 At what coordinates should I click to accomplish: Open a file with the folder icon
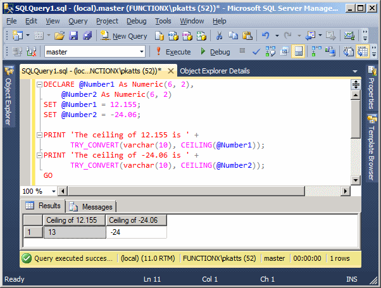pos(59,35)
